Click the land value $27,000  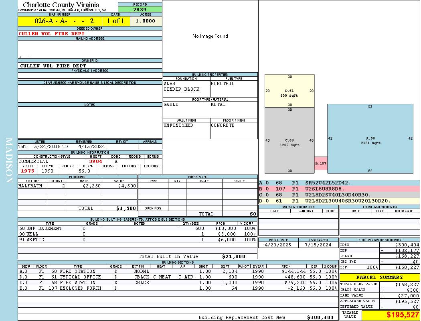tap(409, 296)
